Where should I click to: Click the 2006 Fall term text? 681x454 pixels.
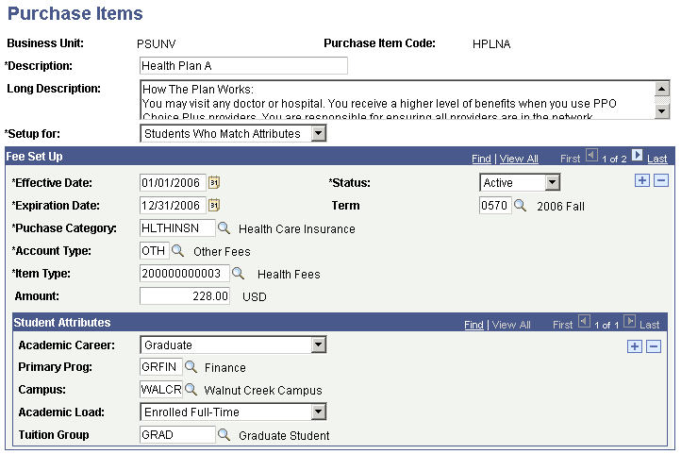[x=560, y=207]
